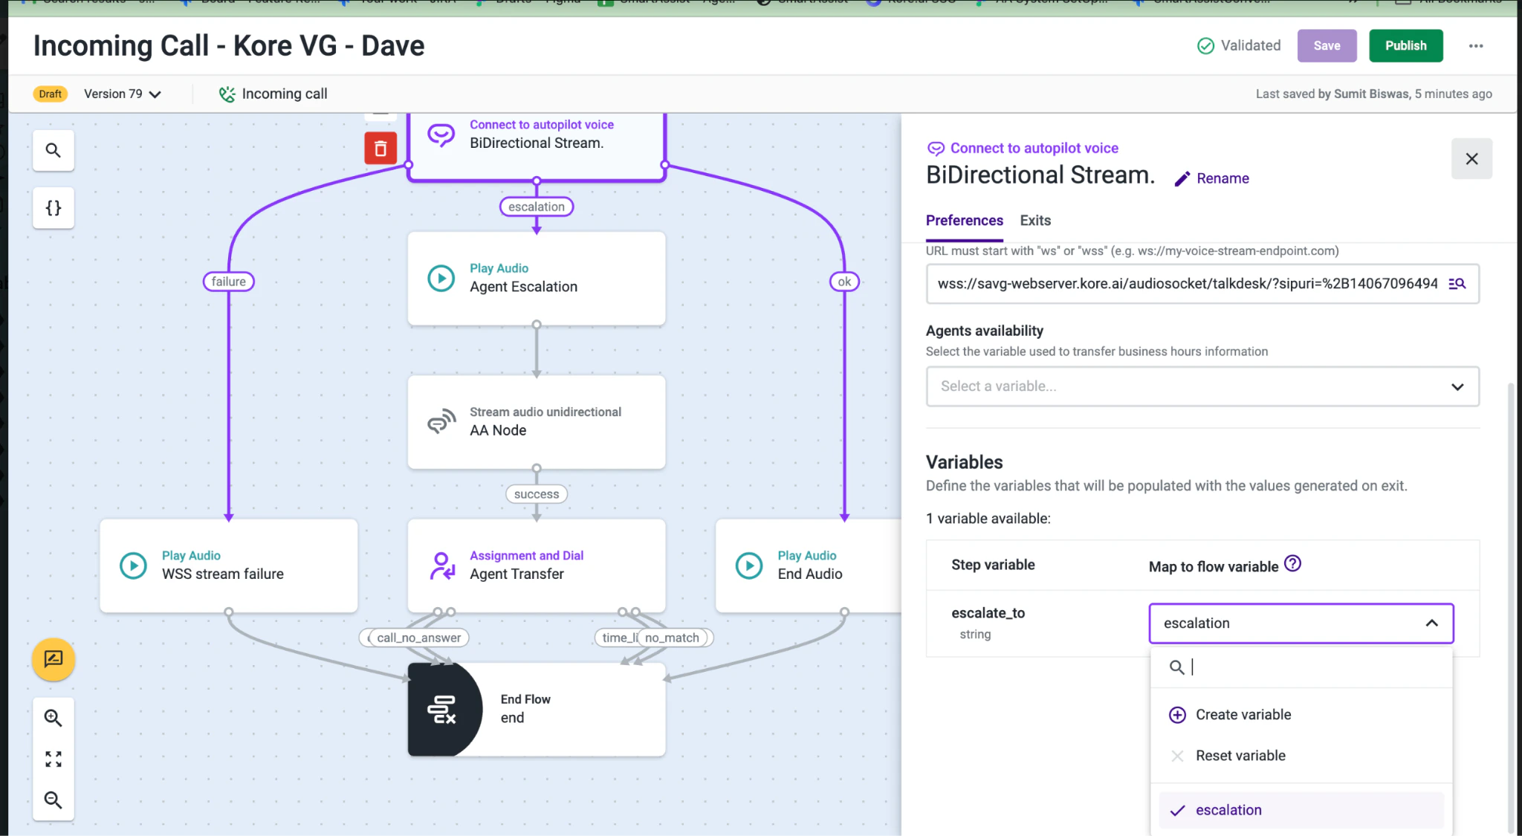
Task: Delete the node using red trash icon
Action: pyautogui.click(x=380, y=148)
